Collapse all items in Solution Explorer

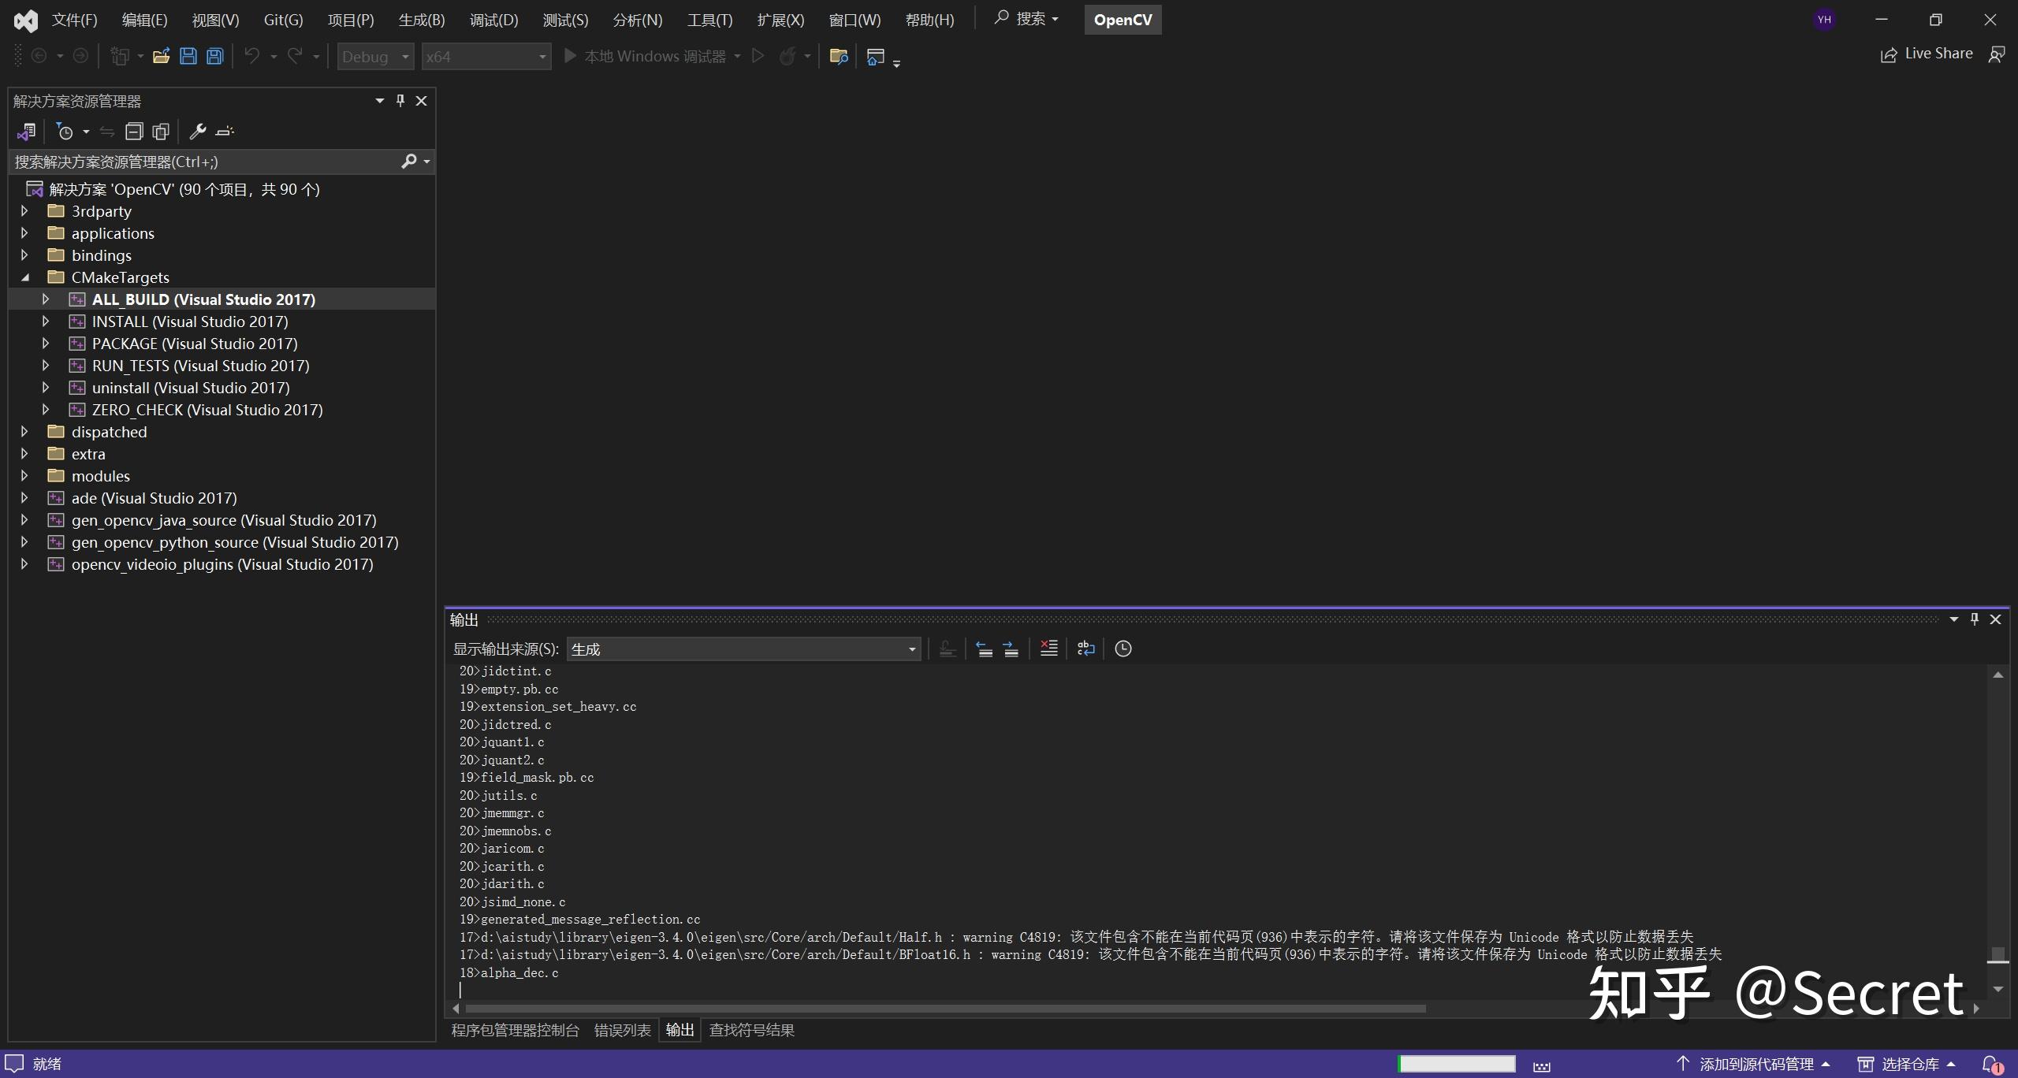tap(135, 132)
